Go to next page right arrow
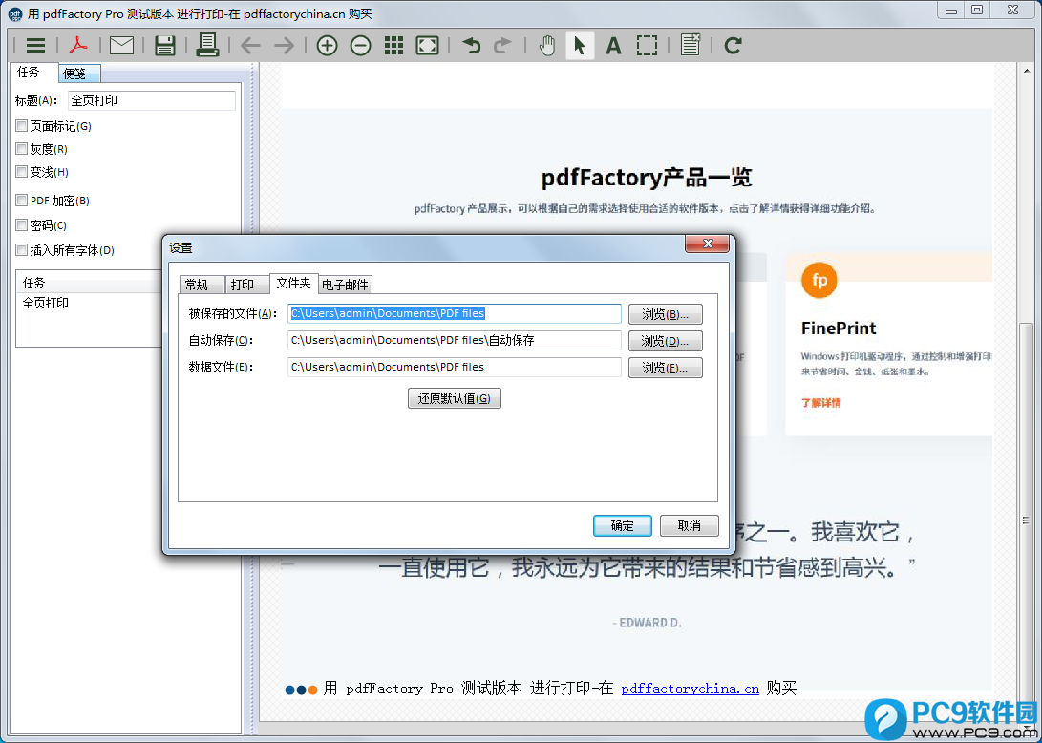 tap(284, 45)
